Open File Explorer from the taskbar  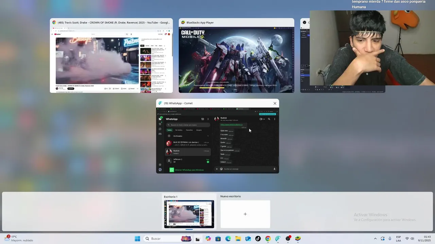click(x=238, y=239)
